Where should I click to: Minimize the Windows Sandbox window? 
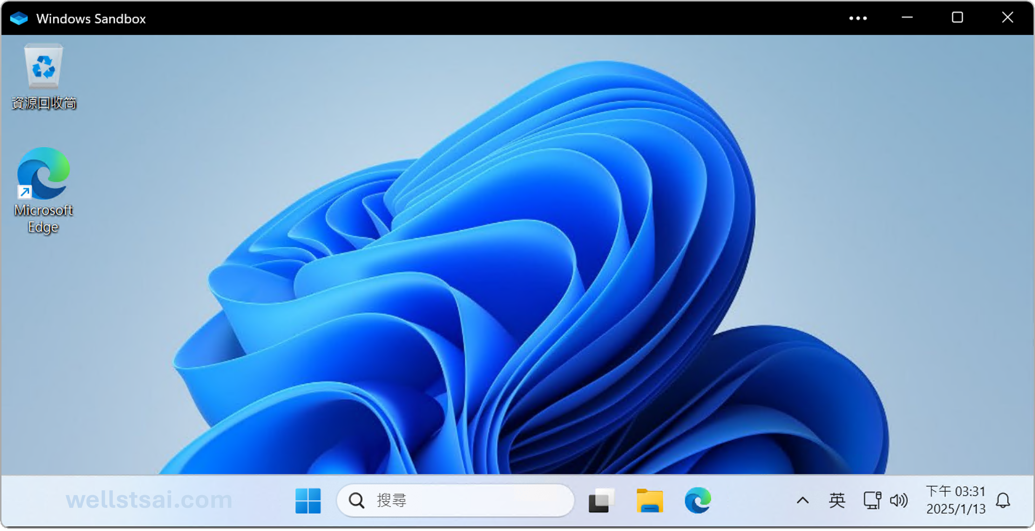[907, 18]
